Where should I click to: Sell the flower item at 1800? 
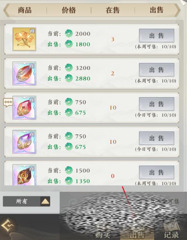[157, 36]
